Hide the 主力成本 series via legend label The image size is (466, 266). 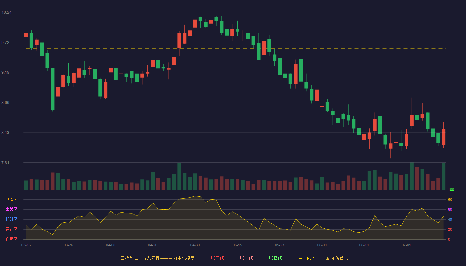tap(307, 258)
